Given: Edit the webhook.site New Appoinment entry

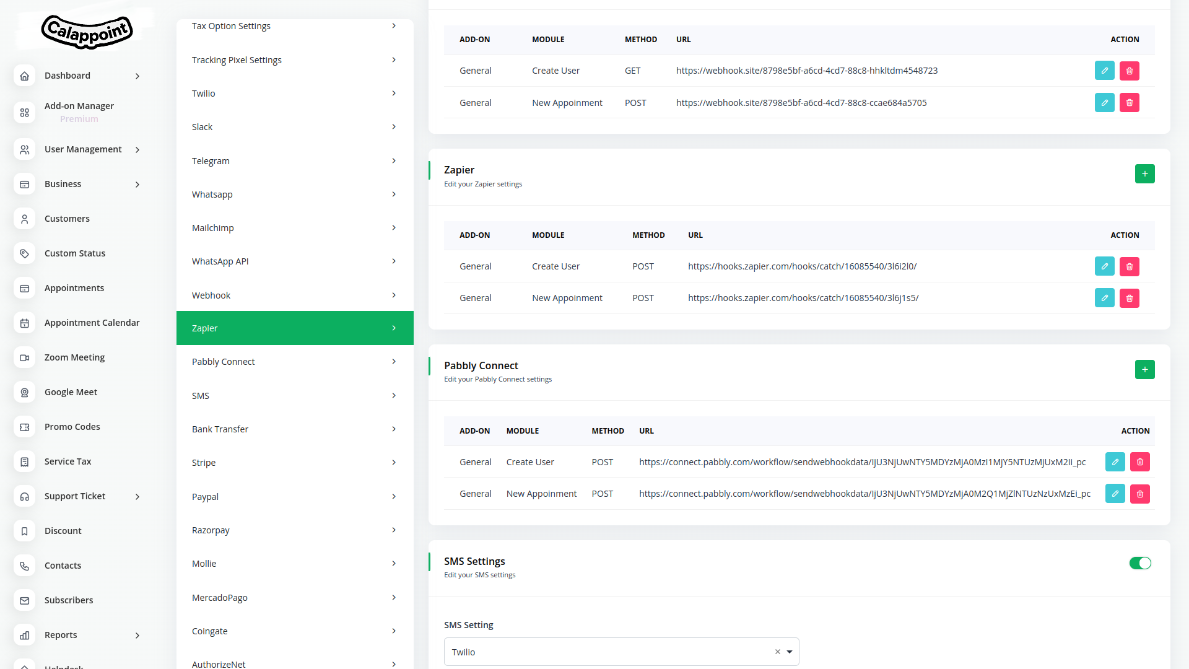Looking at the screenshot, I should [1104, 102].
